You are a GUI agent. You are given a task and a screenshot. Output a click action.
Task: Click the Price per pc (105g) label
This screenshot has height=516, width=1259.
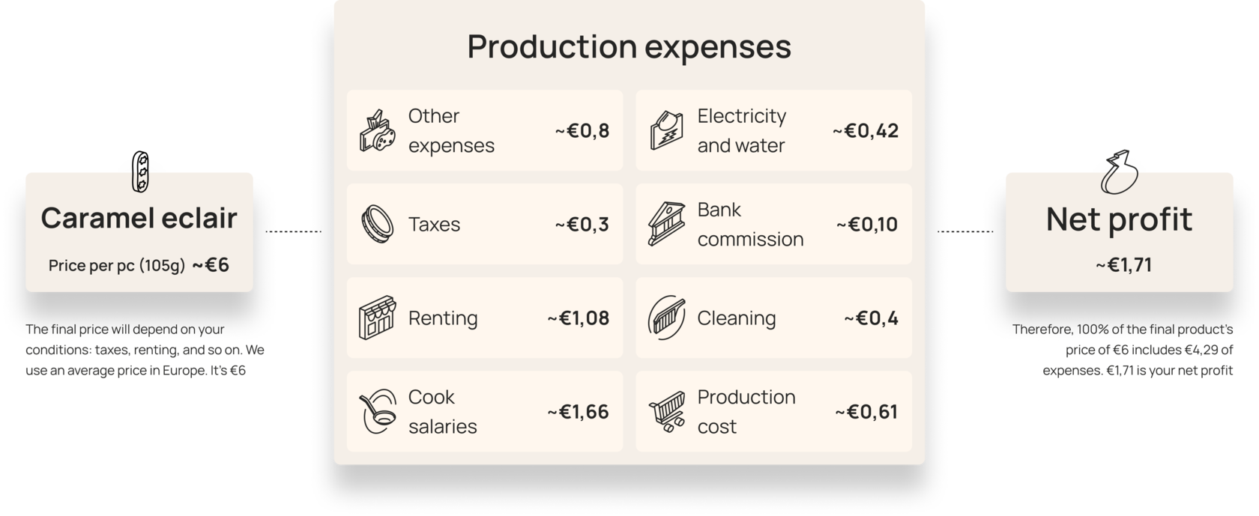(116, 266)
